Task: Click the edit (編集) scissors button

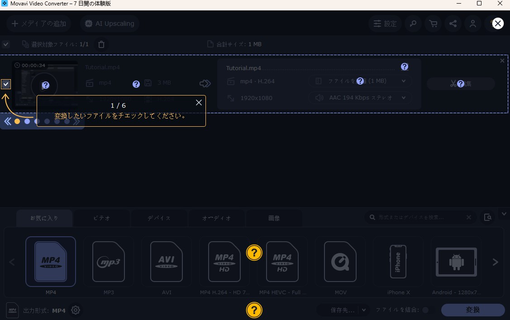Action: 461,84
